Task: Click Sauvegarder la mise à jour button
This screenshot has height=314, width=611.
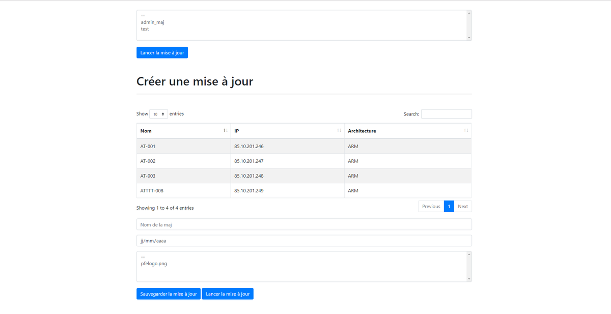Action: pyautogui.click(x=168, y=294)
